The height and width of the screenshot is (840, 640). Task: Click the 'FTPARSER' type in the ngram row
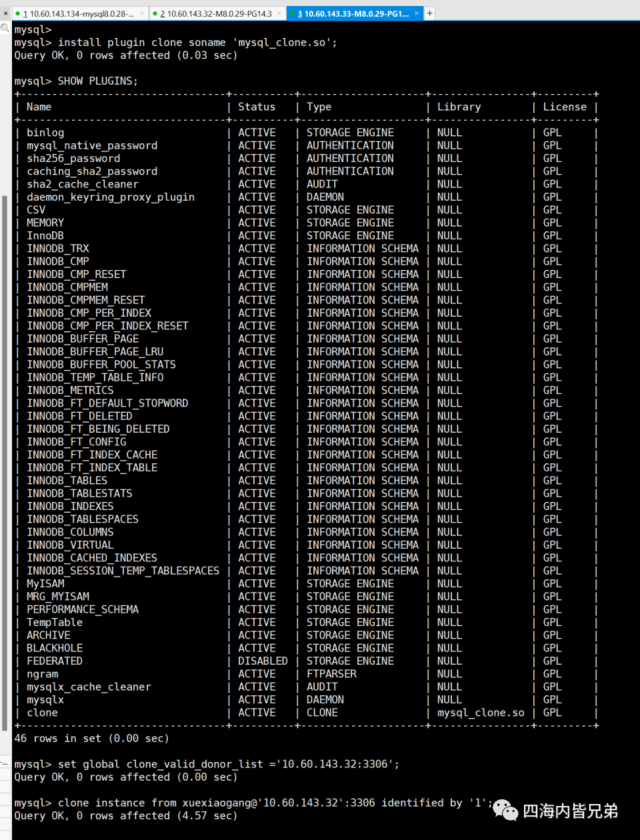click(331, 674)
